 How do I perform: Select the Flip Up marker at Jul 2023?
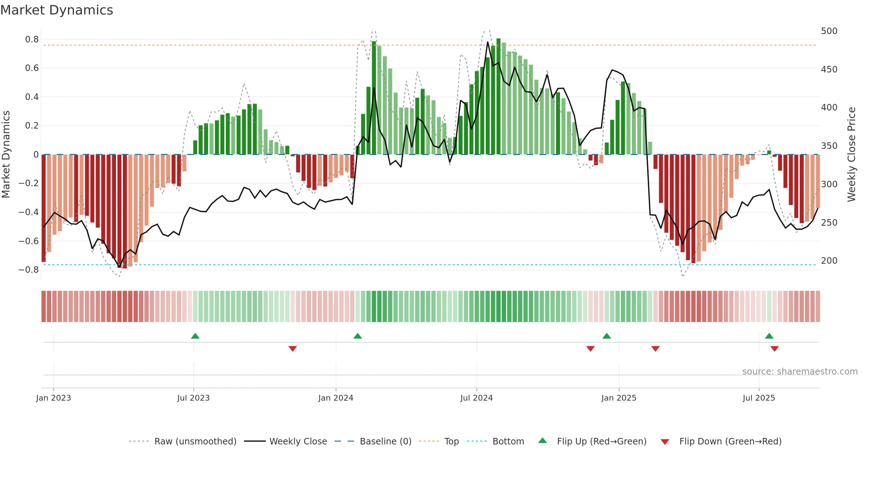(x=195, y=336)
